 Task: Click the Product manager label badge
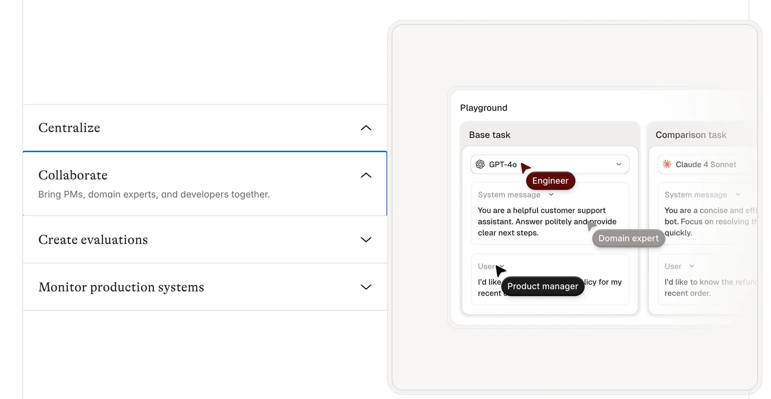pyautogui.click(x=543, y=286)
